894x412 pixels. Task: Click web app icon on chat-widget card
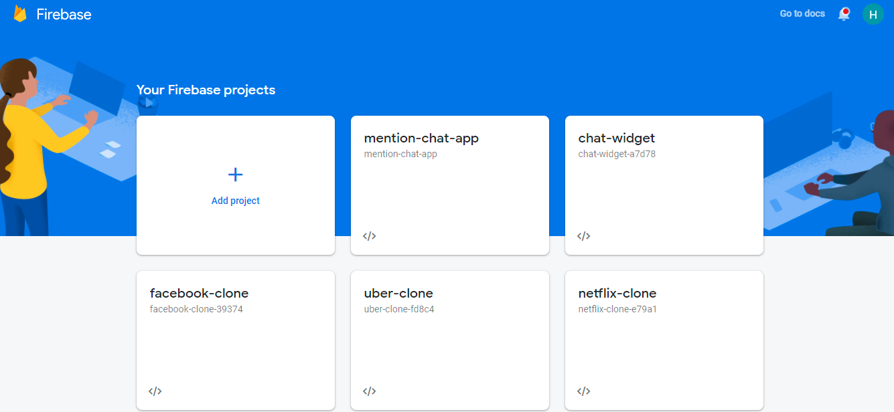pos(583,236)
